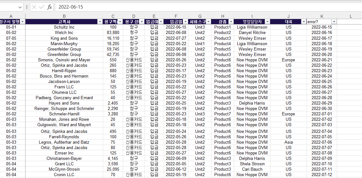Image resolution: width=362 pixels, height=178 pixels.
Task: Open filter dropdown for 청구 상 column D
Action: tap(142, 22)
